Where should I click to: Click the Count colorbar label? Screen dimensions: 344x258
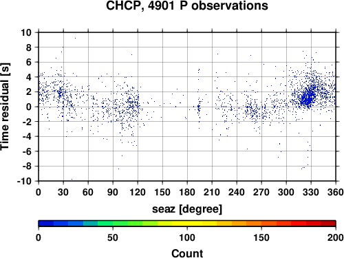187,253
